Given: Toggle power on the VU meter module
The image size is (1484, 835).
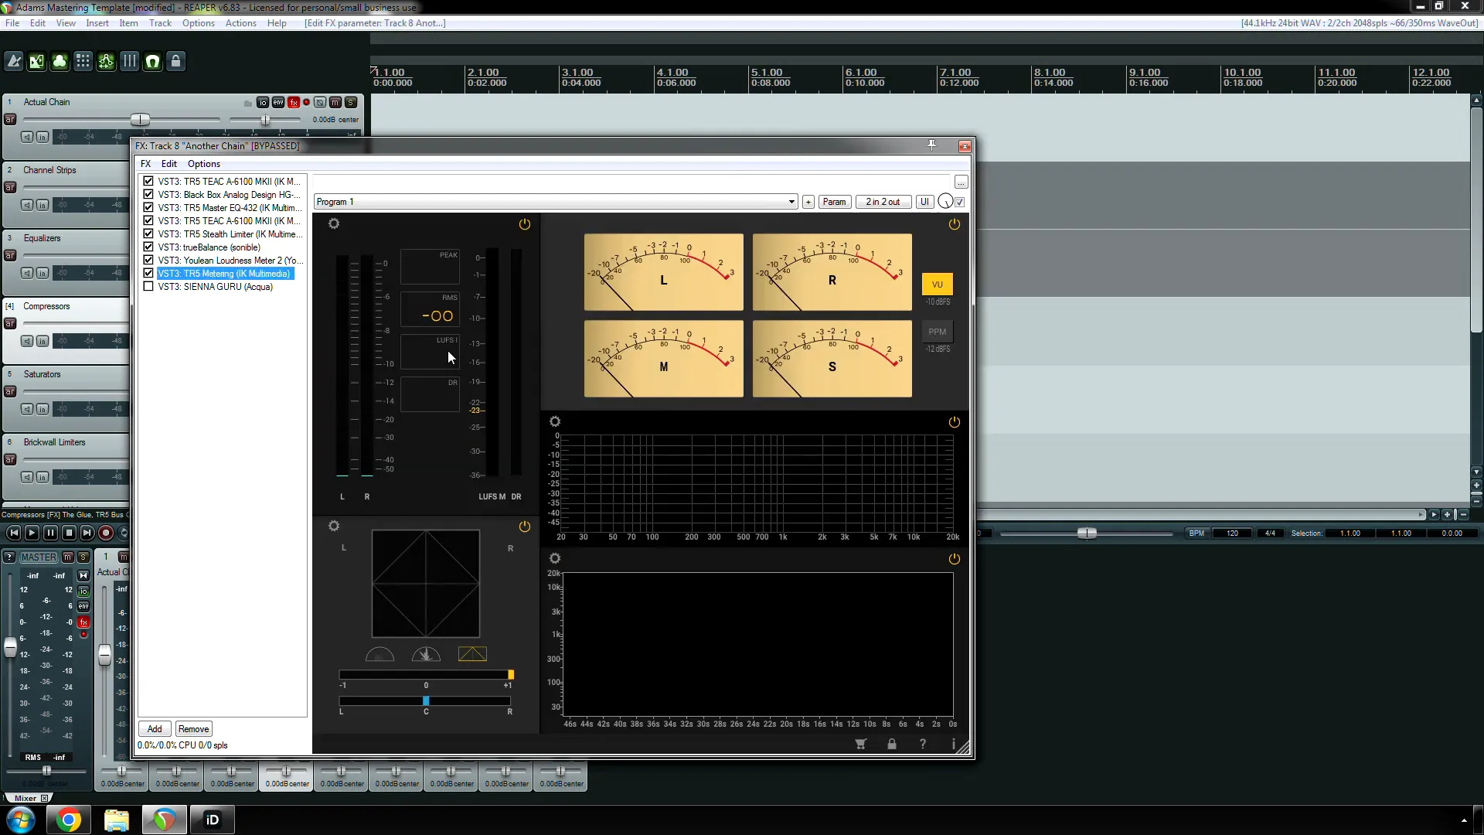Looking at the screenshot, I should tap(955, 223).
